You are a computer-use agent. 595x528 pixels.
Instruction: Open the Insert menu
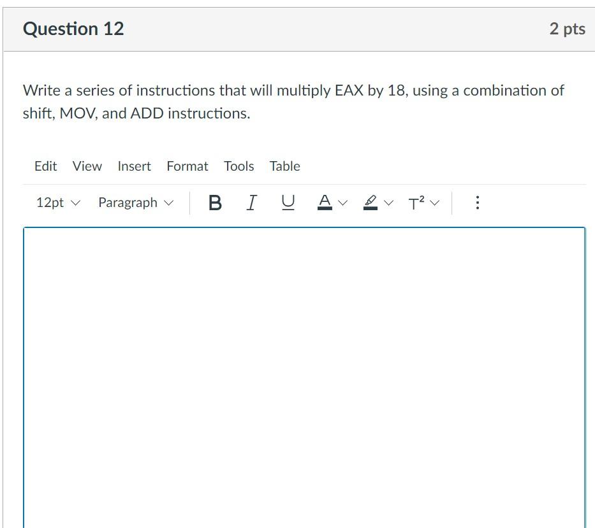pos(134,166)
